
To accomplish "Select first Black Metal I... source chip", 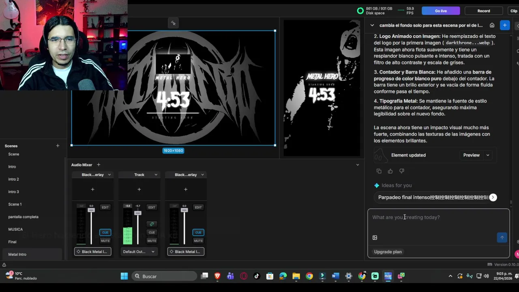I will [92, 251].
